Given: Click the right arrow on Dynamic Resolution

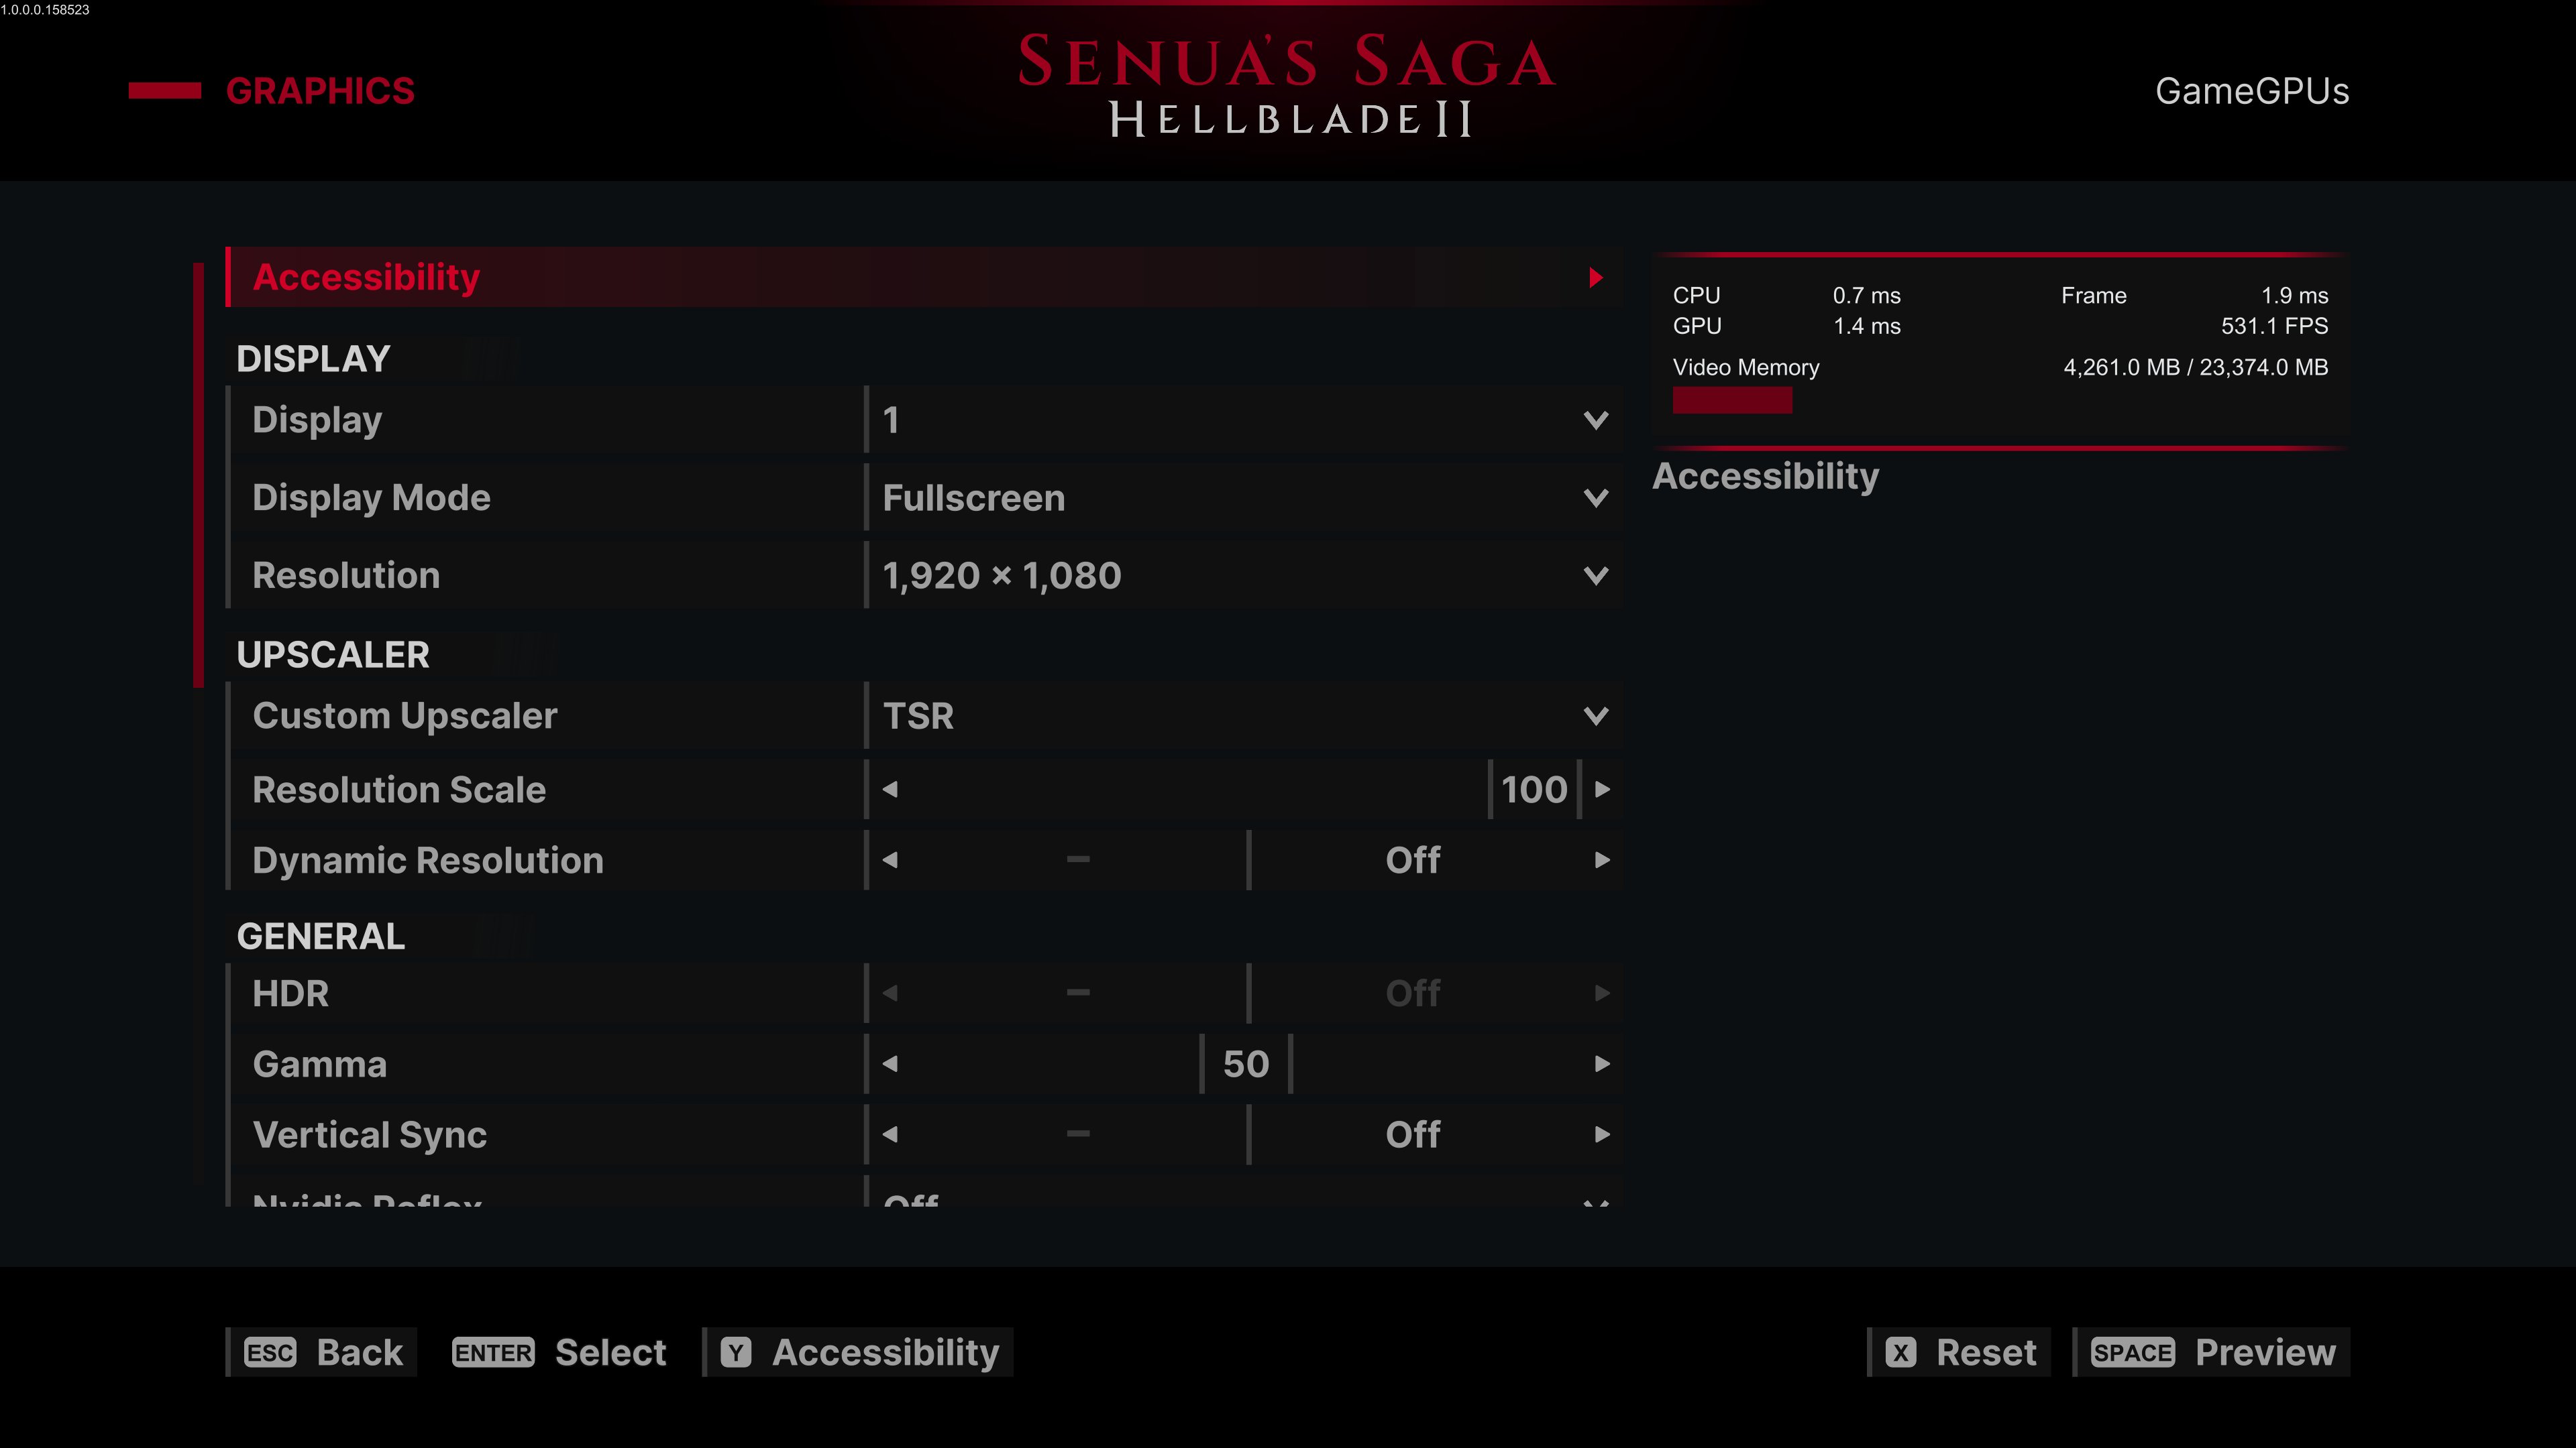Looking at the screenshot, I should [1602, 860].
